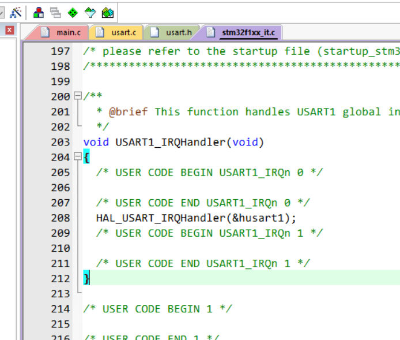400x340 pixels.
Task: Click the green and blue diamonds pack icon
Action: [x=107, y=13]
